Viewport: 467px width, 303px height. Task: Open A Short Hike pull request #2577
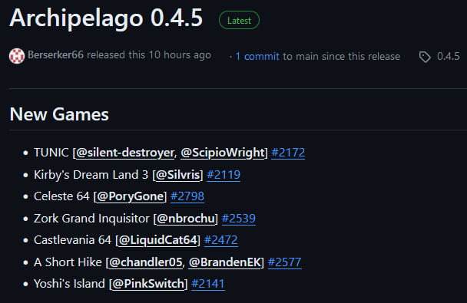click(285, 262)
